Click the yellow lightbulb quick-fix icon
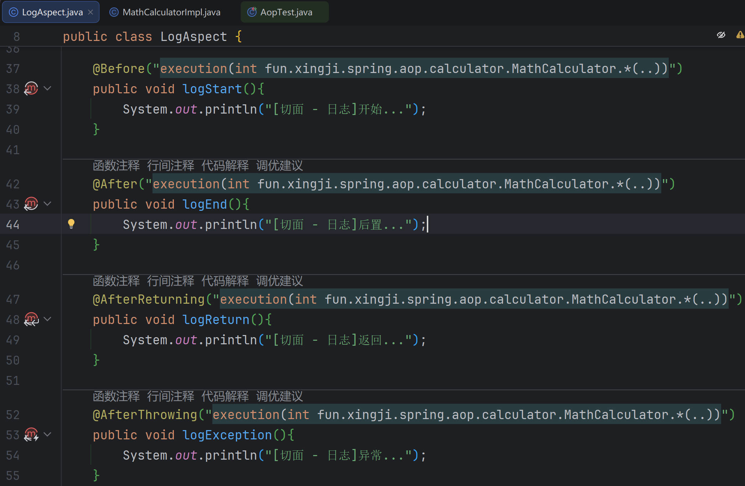 pyautogui.click(x=71, y=224)
